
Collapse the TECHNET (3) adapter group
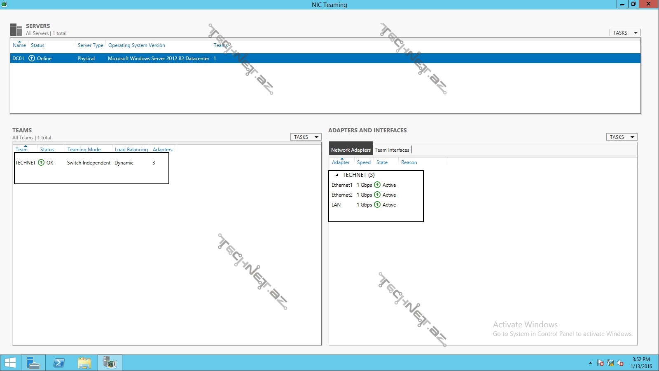point(337,175)
